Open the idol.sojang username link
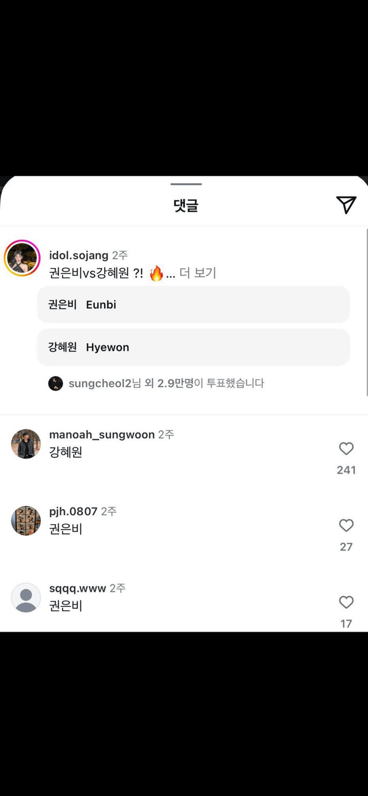Image resolution: width=368 pixels, height=796 pixels. [x=79, y=255]
